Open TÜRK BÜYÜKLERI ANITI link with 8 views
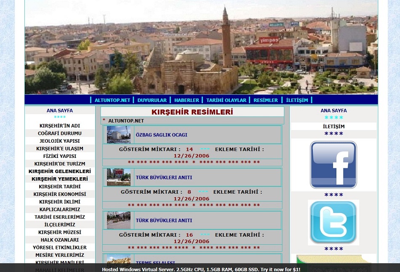Image resolution: width=400 pixels, height=272 pixels. coord(164,177)
